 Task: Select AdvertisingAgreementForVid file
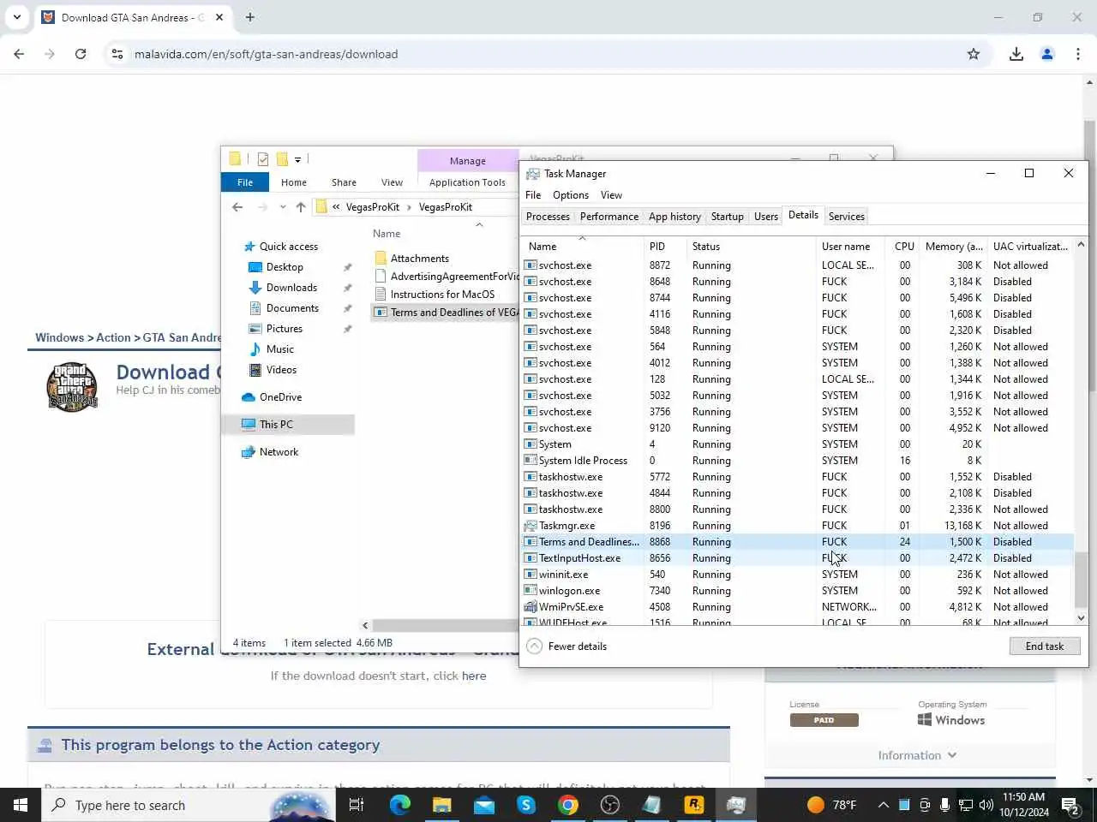(447, 277)
